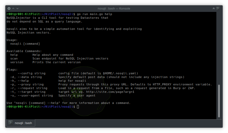The height and width of the screenshot is (133, 228).
Task: Click the vertical scrollbar handle of the terminal
Action: tap(218, 100)
